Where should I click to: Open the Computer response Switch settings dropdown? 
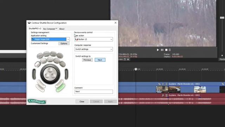(94, 49)
